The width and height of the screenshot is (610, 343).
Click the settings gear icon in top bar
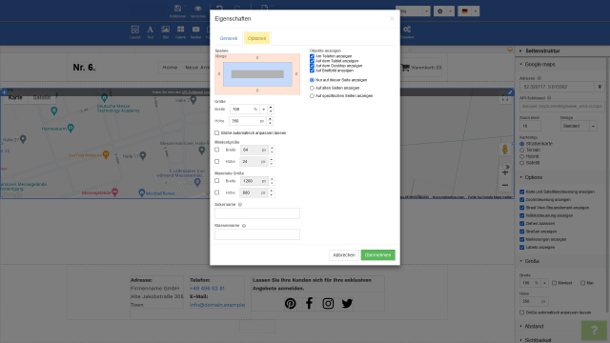440,11
